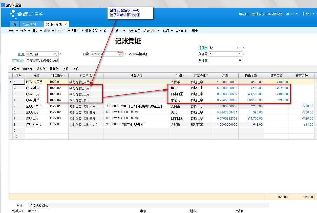Expand the 新增 toolbar dropdown
This screenshot has width=317, height=213.
click(x=17, y=31)
